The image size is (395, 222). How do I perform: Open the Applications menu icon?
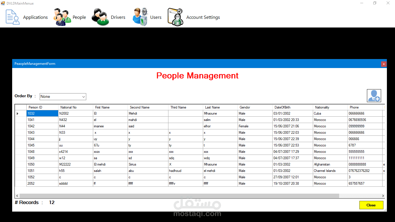click(13, 17)
